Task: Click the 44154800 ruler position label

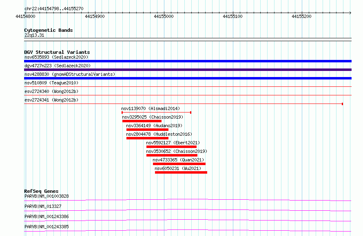Action: click(x=25, y=16)
